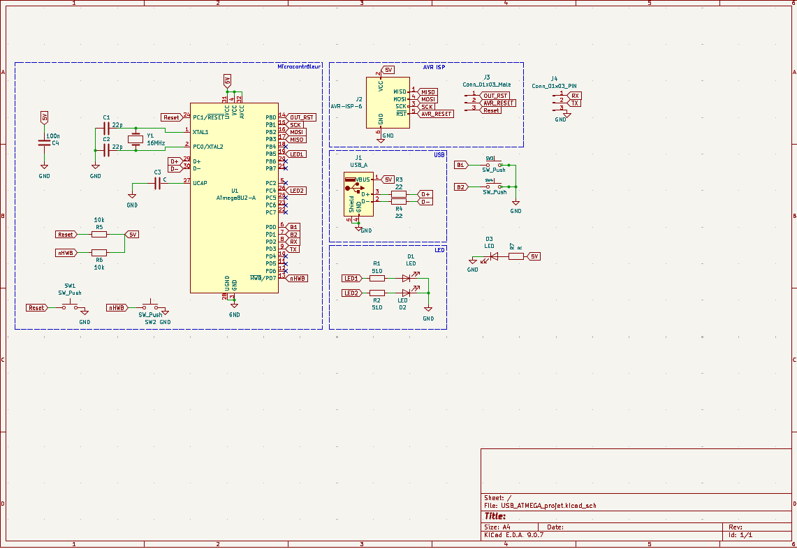Viewport: 797px width, 549px height.
Task: Select the SW2 push button for nHWB
Action: pos(151,307)
